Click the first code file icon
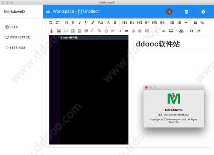The height and width of the screenshot is (155, 214). pyautogui.click(x=73, y=31)
